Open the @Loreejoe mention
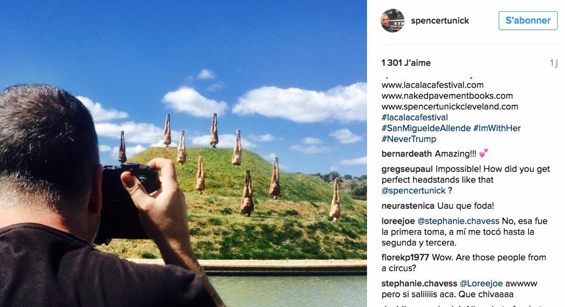 pyautogui.click(x=480, y=283)
